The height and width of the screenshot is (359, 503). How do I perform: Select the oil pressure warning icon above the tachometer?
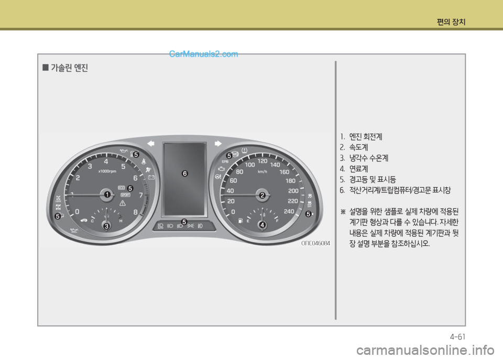[x=124, y=150]
